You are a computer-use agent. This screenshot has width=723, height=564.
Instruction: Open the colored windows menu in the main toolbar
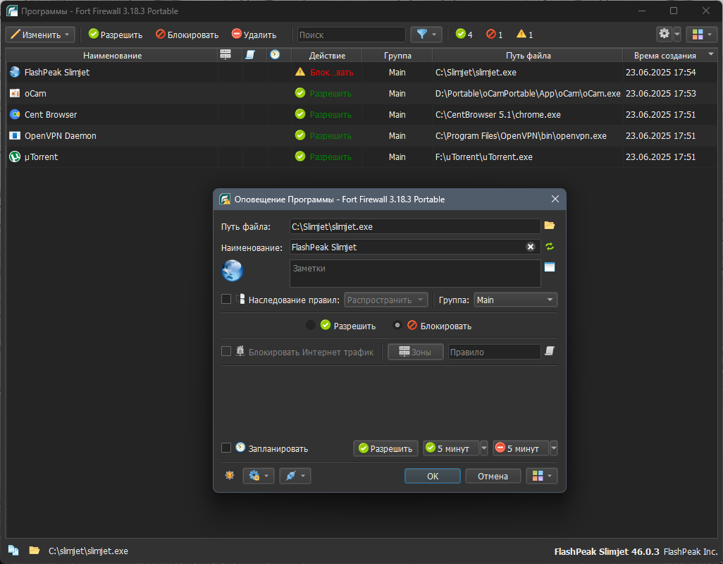pyautogui.click(x=702, y=35)
